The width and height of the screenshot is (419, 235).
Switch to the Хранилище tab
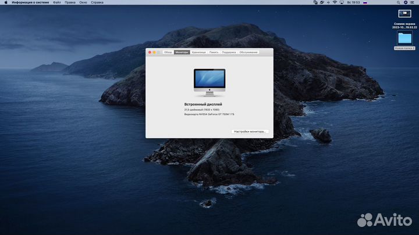[199, 52]
